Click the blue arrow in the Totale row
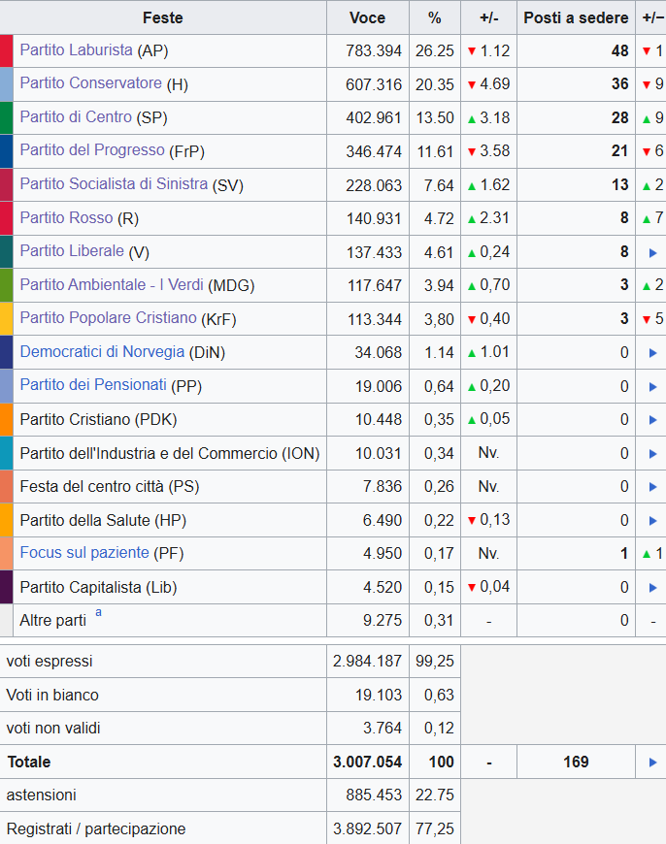 pyautogui.click(x=652, y=763)
